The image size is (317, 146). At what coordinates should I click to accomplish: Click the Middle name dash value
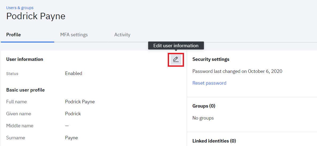tap(67, 126)
